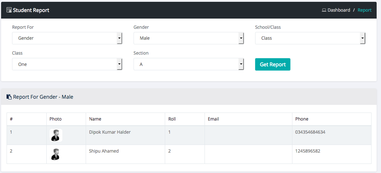Expand the Class dropdown showing One

click(67, 64)
